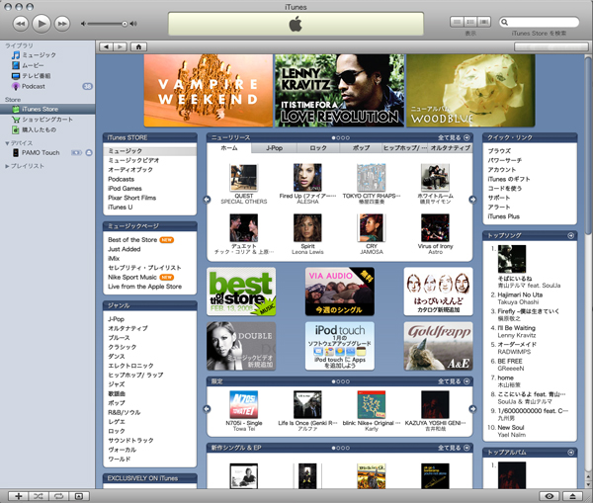Click the search magnifier icon
Screen dimensions: 593x503
tap(504, 22)
